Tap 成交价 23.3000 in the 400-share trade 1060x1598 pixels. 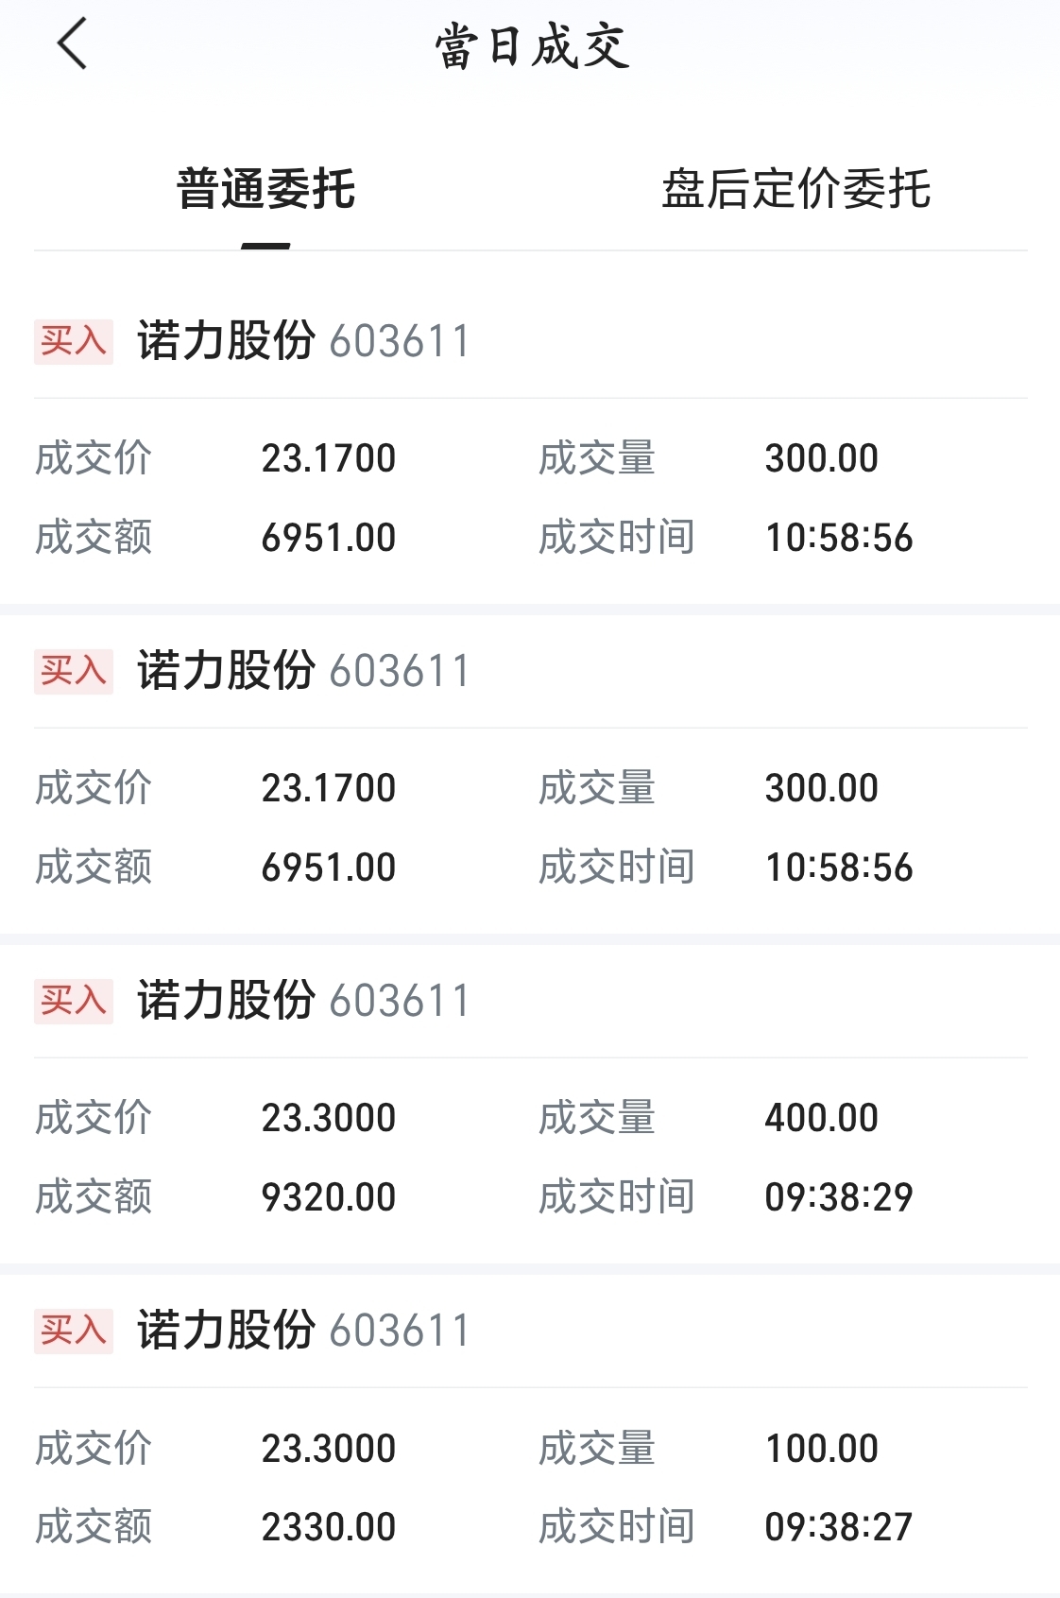(x=329, y=1118)
